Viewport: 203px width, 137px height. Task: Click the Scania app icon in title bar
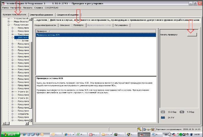3,3
